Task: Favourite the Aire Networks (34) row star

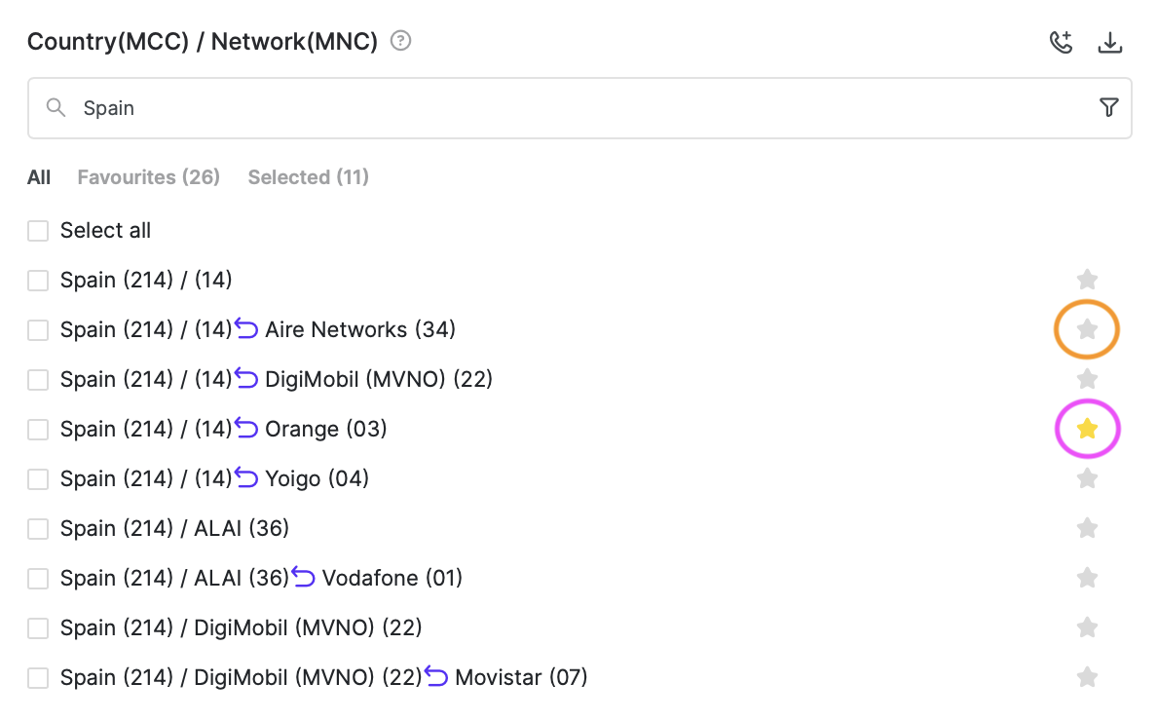Action: click(1087, 330)
